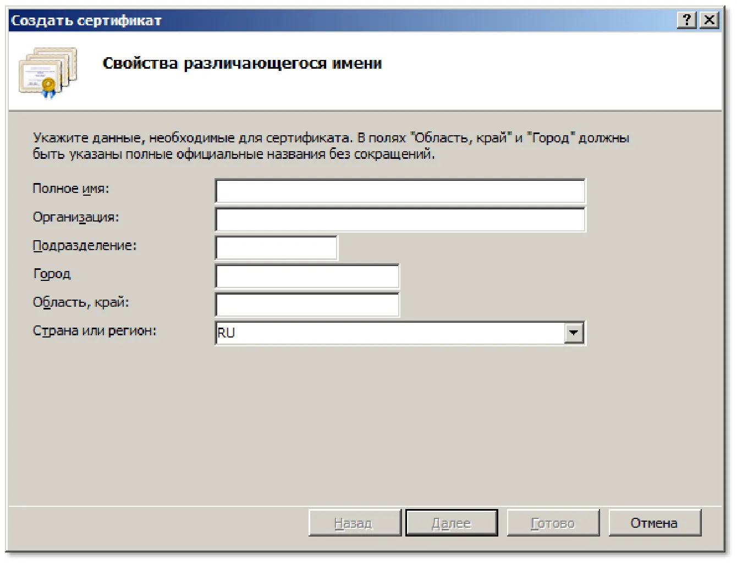
Task: Click the Страна или регион label
Action: point(95,331)
